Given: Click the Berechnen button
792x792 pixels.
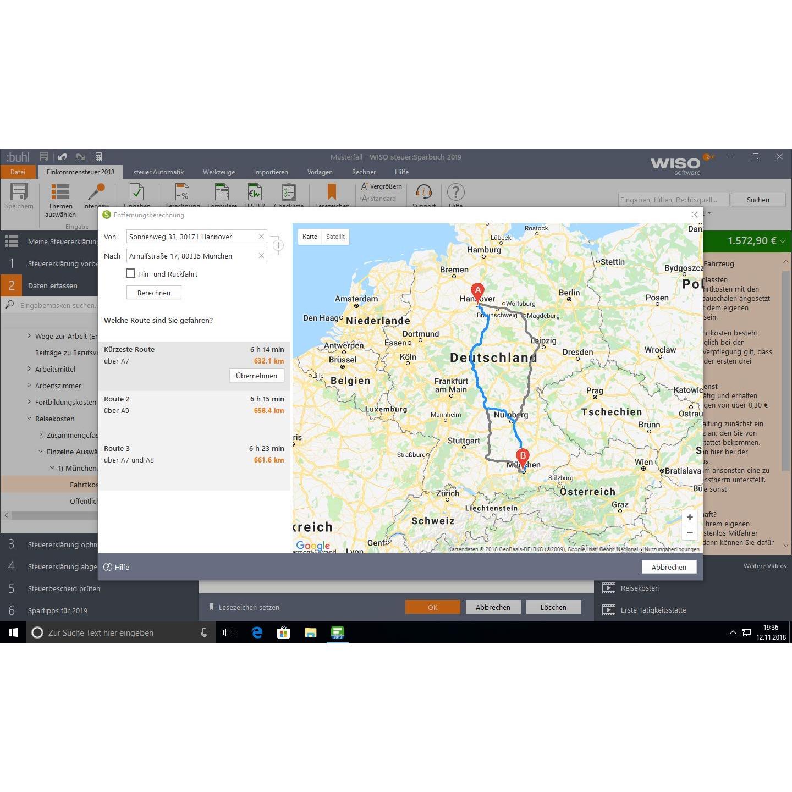Looking at the screenshot, I should pos(154,293).
